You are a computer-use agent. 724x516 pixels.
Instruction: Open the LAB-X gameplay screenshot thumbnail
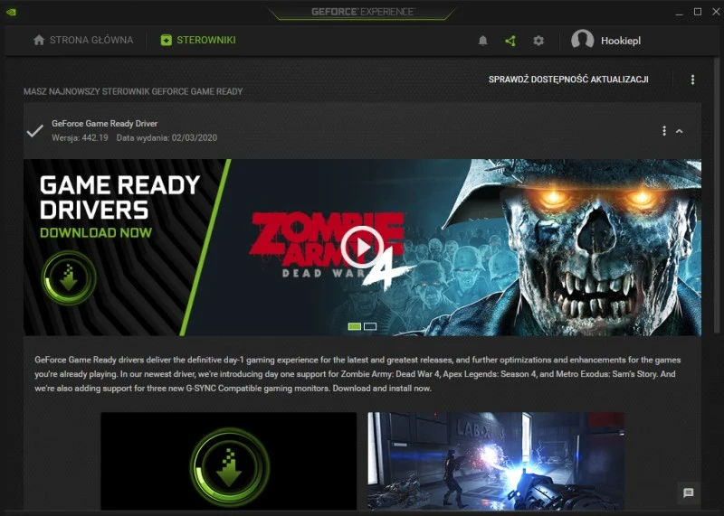[x=496, y=461]
